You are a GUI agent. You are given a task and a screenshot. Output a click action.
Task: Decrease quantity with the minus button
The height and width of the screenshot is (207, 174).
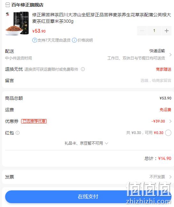142,31
